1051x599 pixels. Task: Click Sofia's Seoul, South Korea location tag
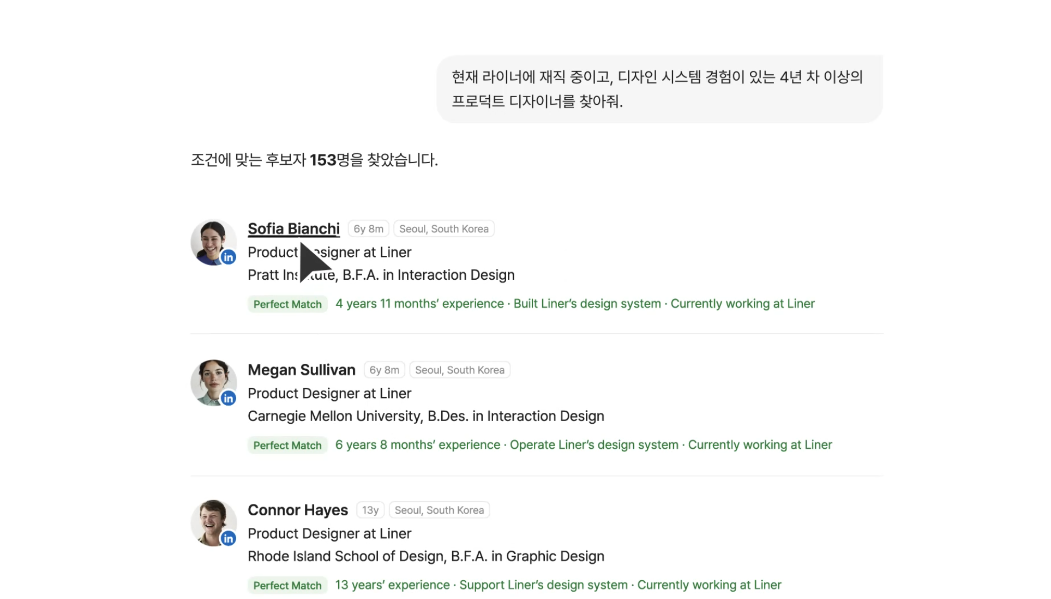(443, 229)
